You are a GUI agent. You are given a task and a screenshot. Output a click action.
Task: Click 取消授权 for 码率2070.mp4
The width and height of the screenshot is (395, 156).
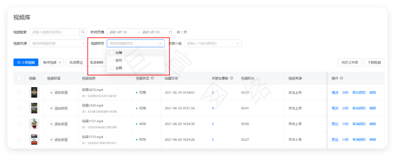tap(359, 93)
